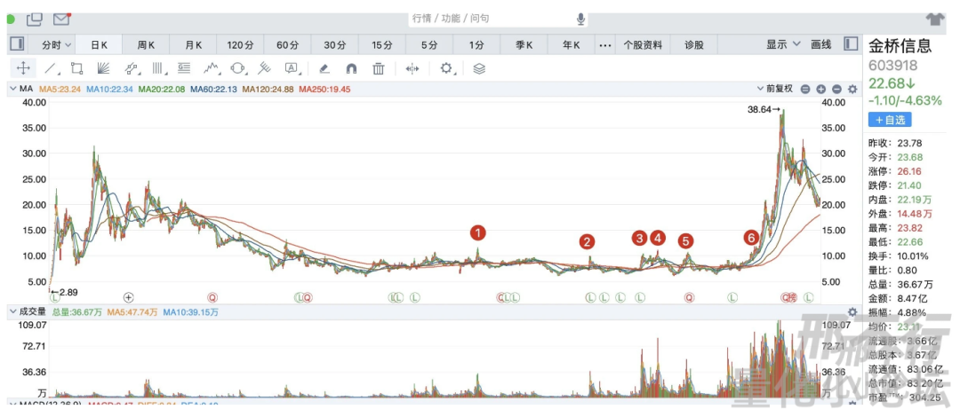The image size is (960, 417).
Task: Select the pitchfork drawing tool
Action: click(x=264, y=67)
